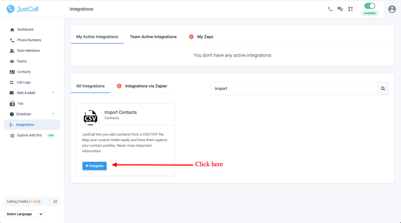Click the Team Members people icon
This screenshot has width=401, height=223.
(12, 51)
